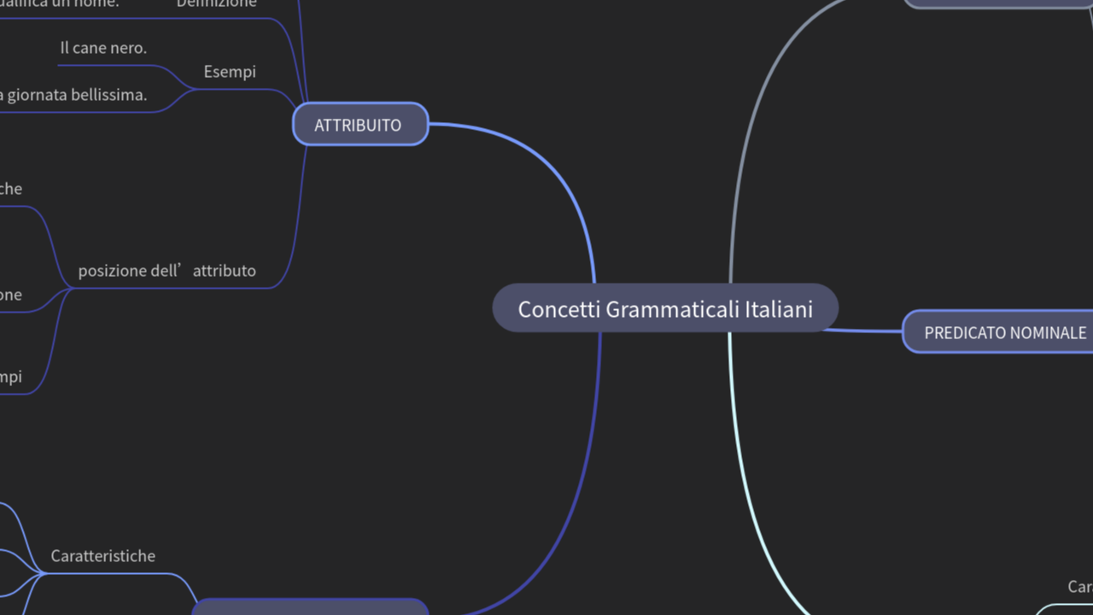Click the Esempi label under Definizione

[229, 72]
